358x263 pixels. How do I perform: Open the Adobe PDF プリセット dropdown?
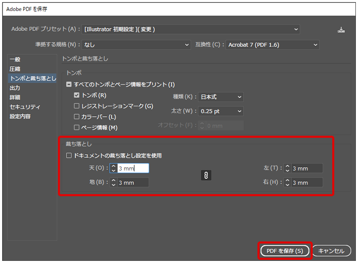click(191, 29)
